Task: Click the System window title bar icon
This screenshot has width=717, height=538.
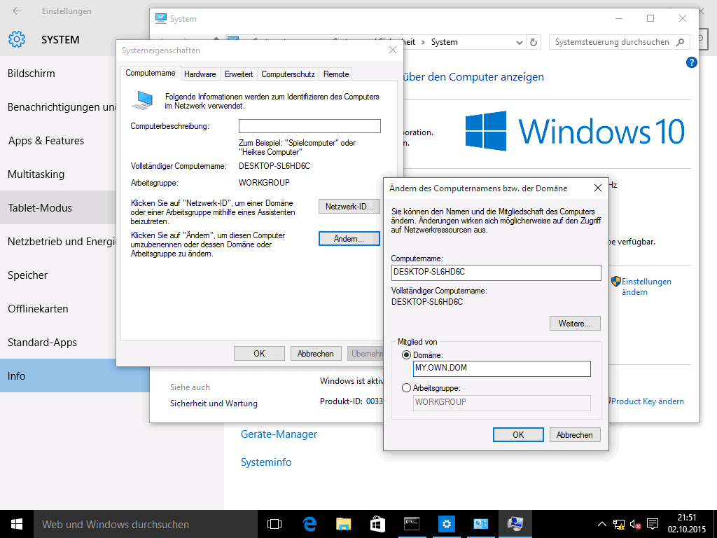Action: tap(161, 18)
